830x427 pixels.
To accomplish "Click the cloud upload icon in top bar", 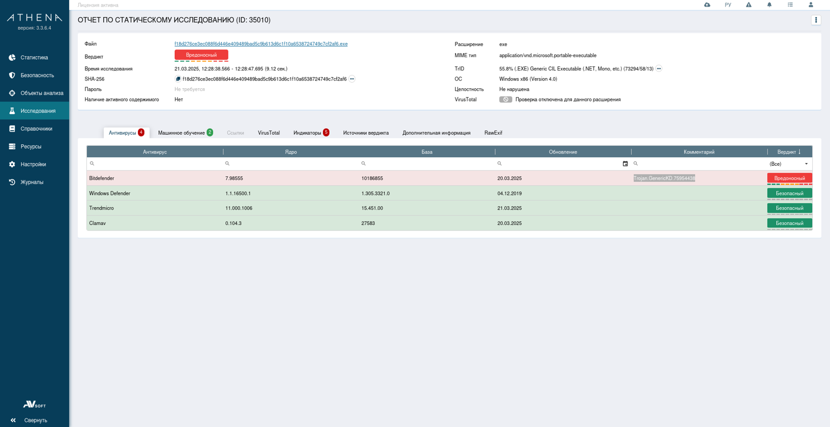I will [x=707, y=5].
